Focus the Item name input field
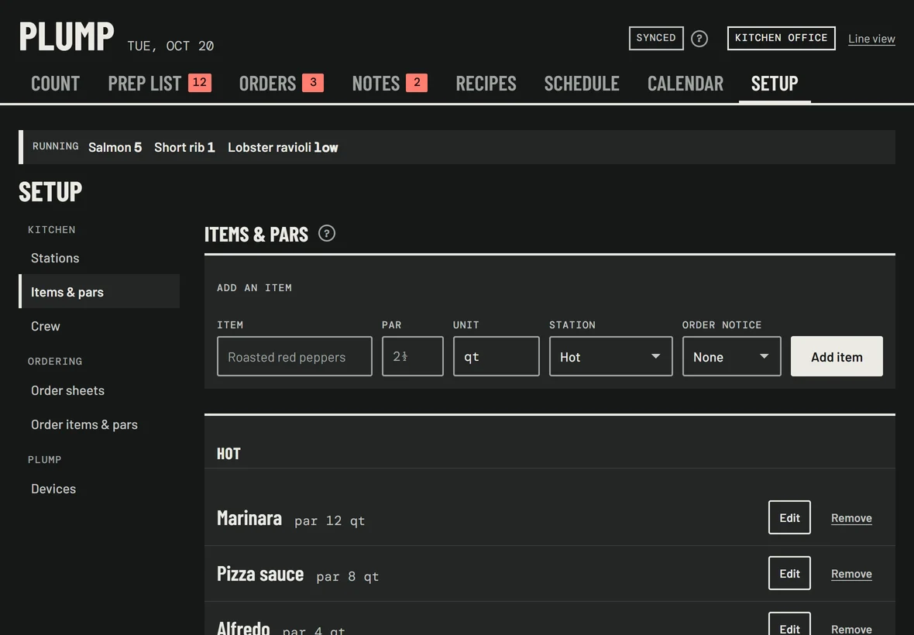The image size is (914, 635). point(294,356)
